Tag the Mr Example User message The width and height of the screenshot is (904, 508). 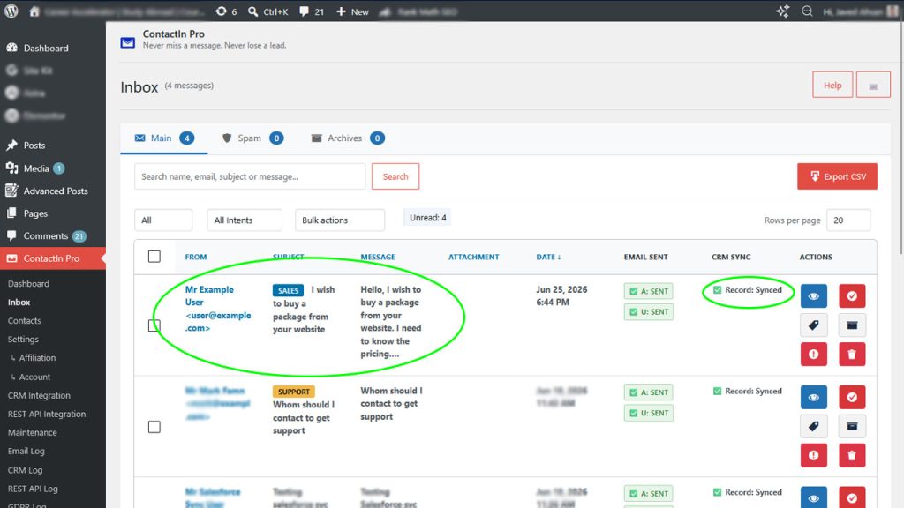pos(813,325)
